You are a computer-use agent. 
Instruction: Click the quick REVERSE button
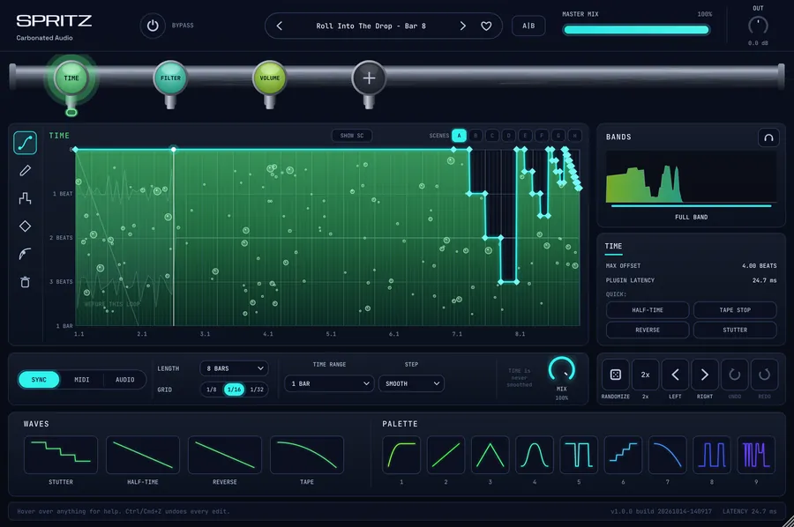click(x=648, y=330)
